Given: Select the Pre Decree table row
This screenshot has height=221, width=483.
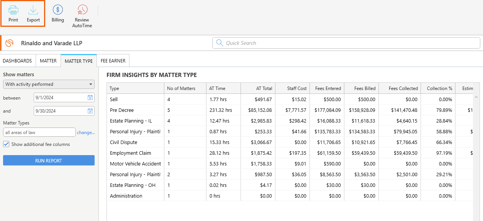Looking at the screenshot, I should tap(290, 110).
